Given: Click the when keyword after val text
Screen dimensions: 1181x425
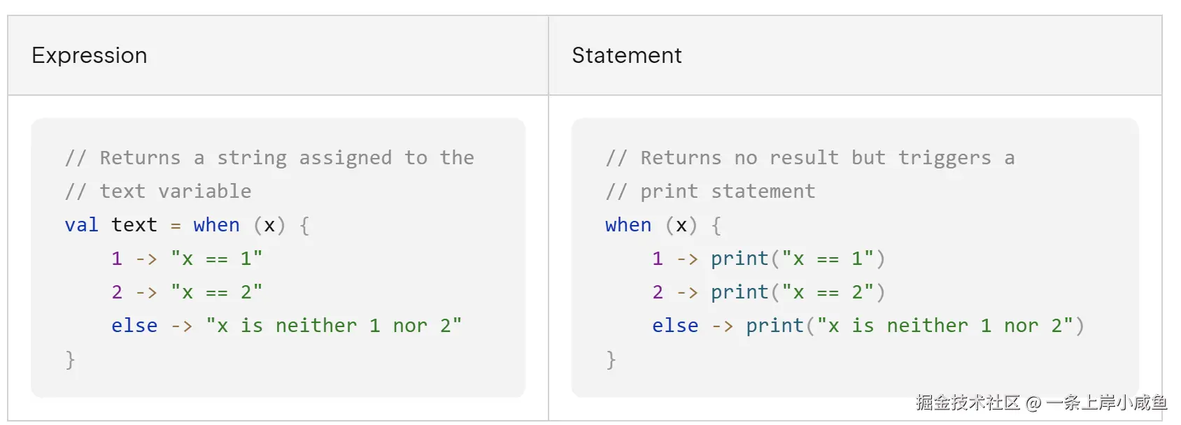Looking at the screenshot, I should pos(216,225).
